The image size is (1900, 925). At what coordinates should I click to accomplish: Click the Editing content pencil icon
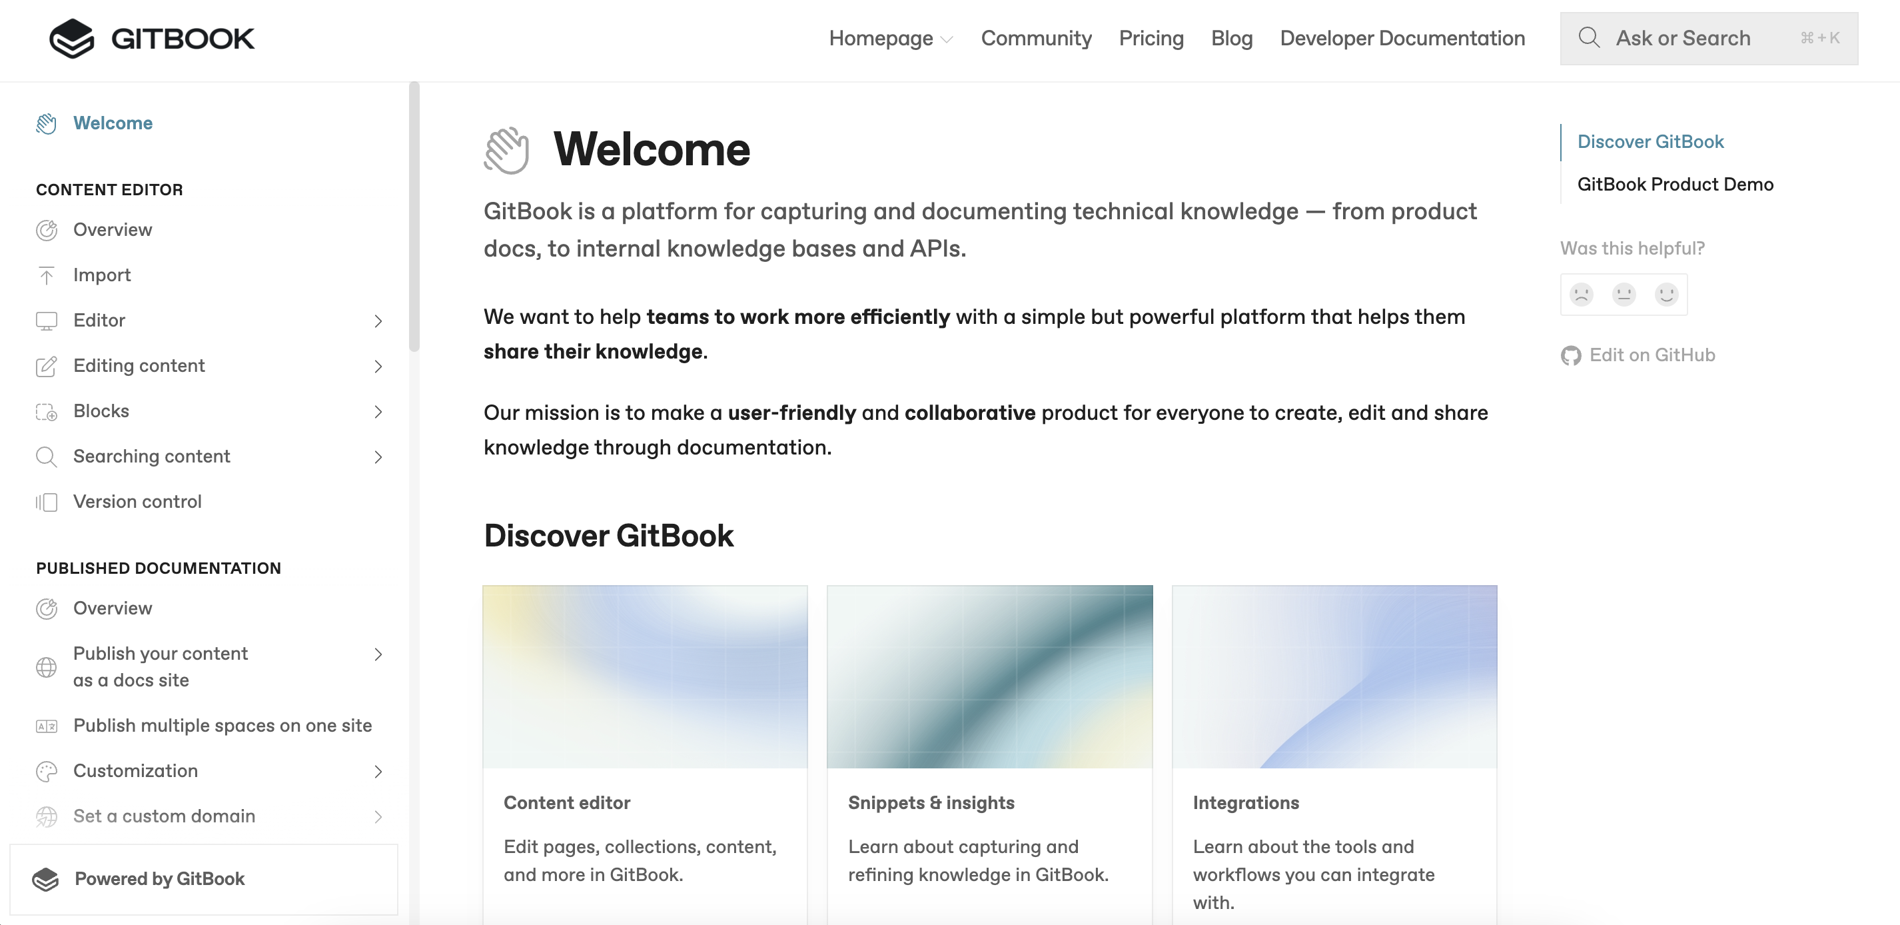47,366
